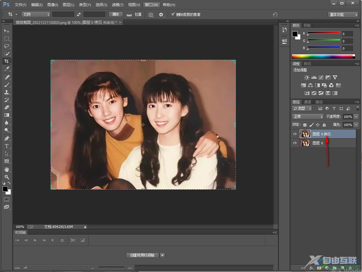Select the Clone Stamp tool
362x272 pixels.
pos(6,92)
